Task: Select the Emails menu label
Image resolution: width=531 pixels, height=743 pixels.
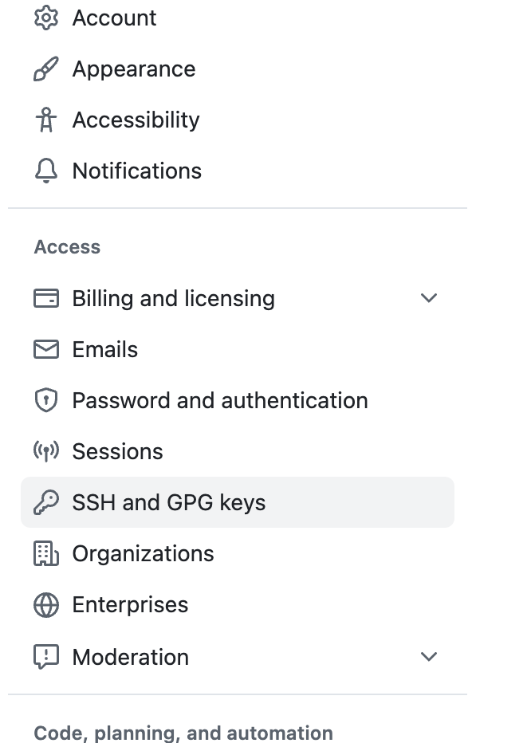Action: pos(104,350)
